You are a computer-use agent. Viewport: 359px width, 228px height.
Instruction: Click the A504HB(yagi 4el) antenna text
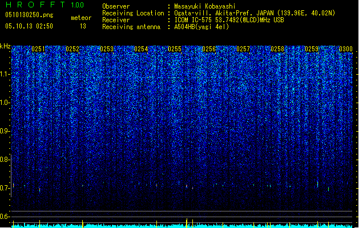pos(201,27)
